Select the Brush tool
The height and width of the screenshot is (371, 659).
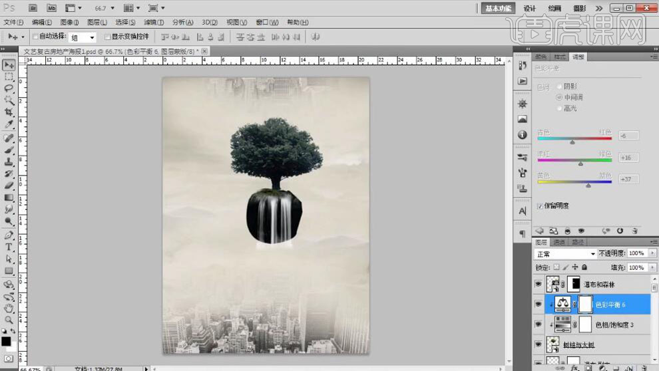coord(9,150)
